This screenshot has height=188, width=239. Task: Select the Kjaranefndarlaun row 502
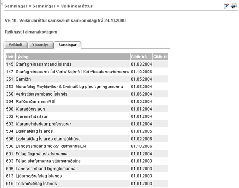[87, 116]
